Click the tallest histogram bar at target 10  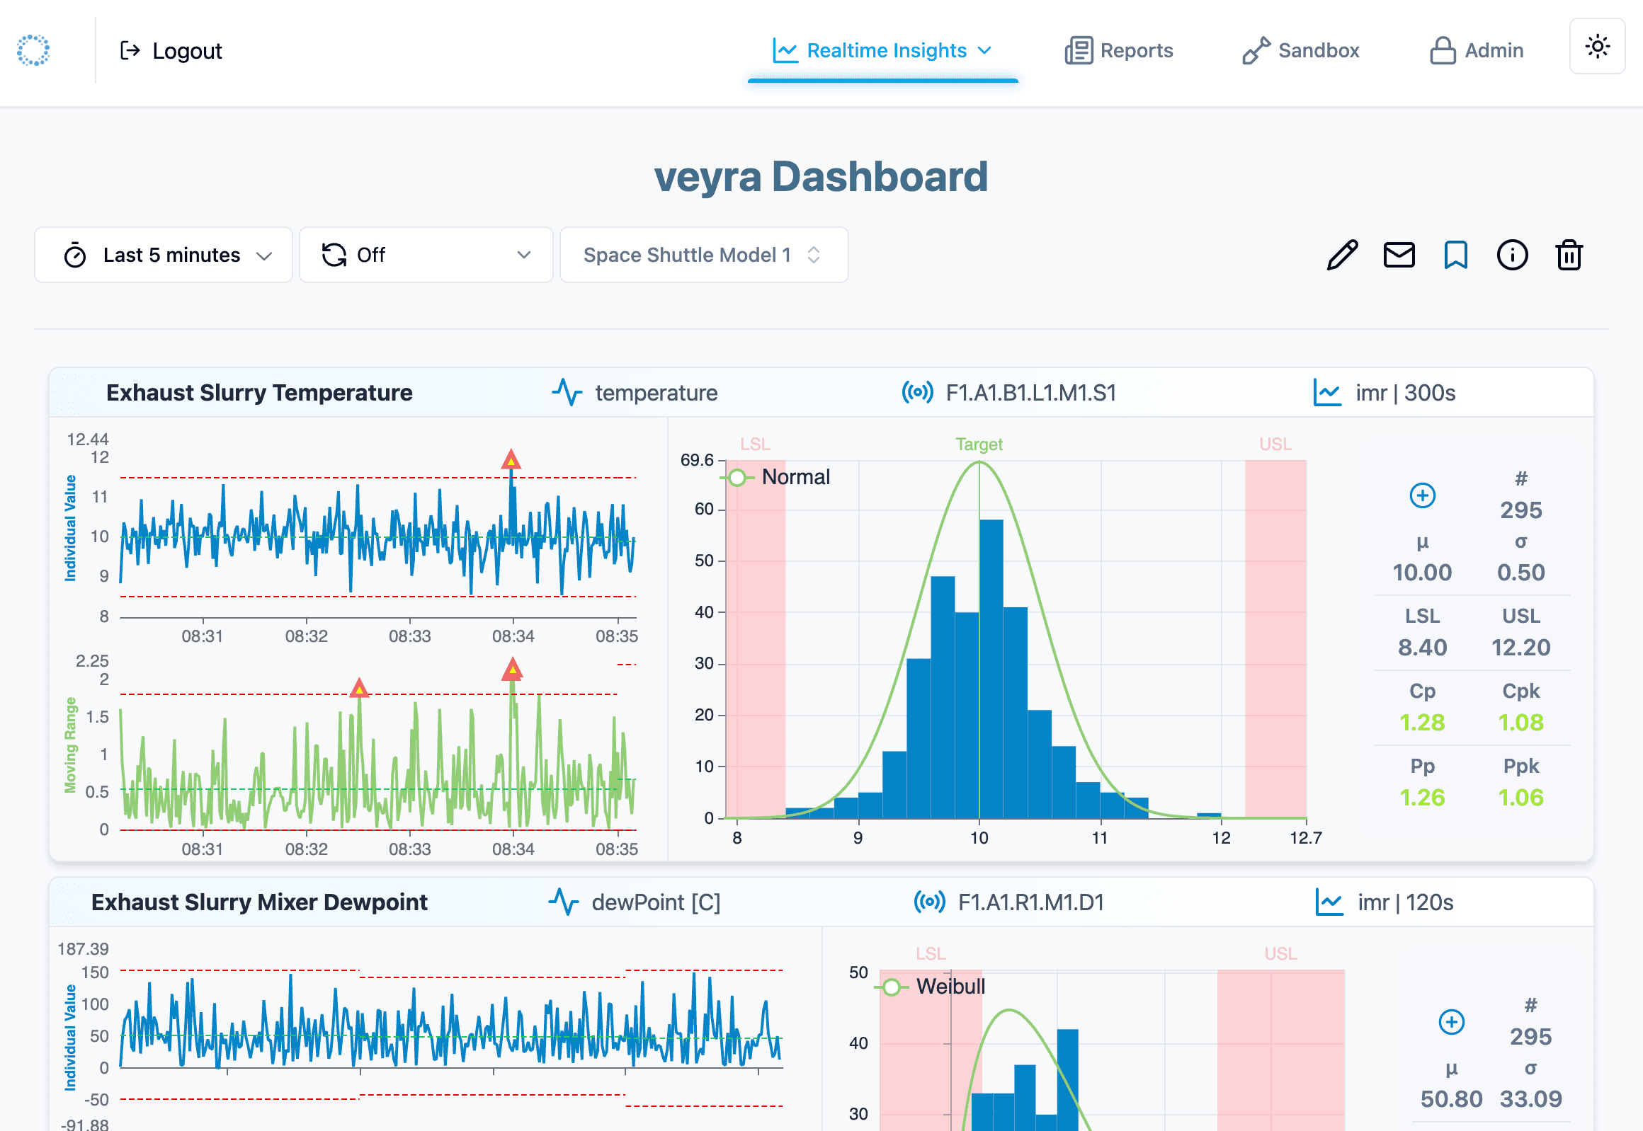[991, 668]
